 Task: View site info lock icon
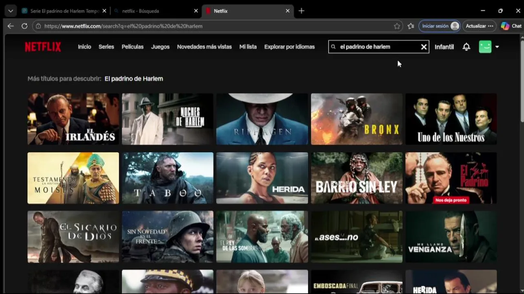coord(38,26)
